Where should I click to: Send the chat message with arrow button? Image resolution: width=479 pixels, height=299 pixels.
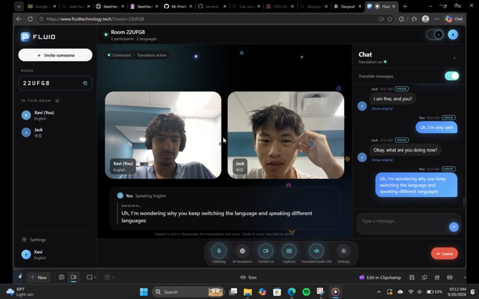tap(453, 227)
